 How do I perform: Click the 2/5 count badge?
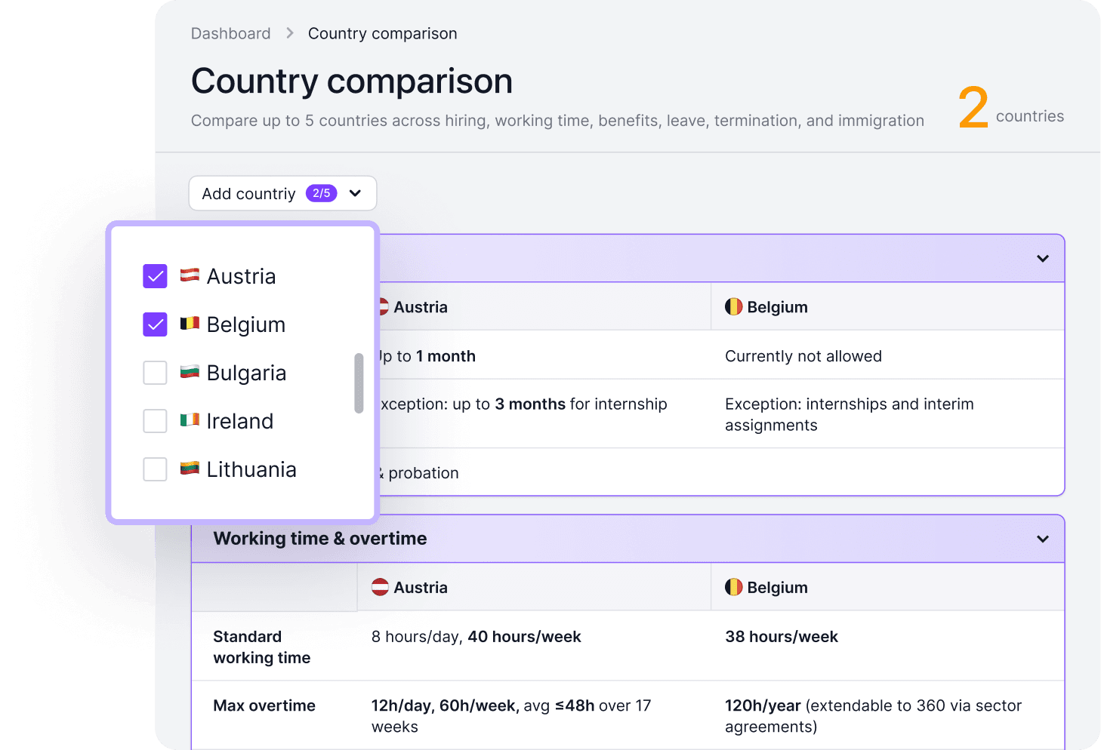click(321, 193)
